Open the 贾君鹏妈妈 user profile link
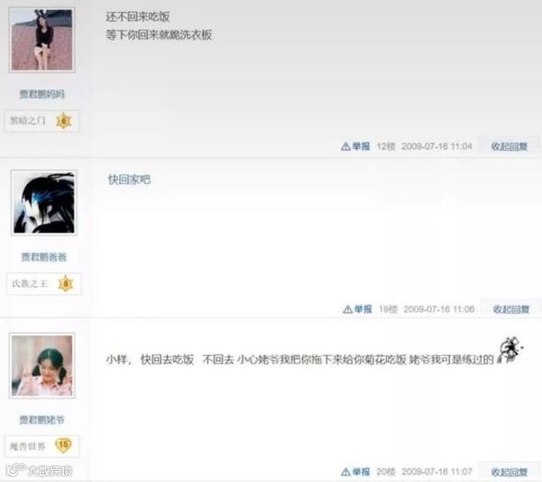This screenshot has width=542, height=482. (x=42, y=94)
